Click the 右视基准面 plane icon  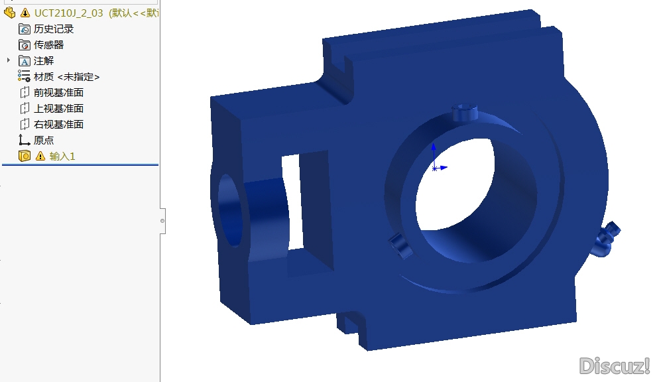pyautogui.click(x=25, y=125)
